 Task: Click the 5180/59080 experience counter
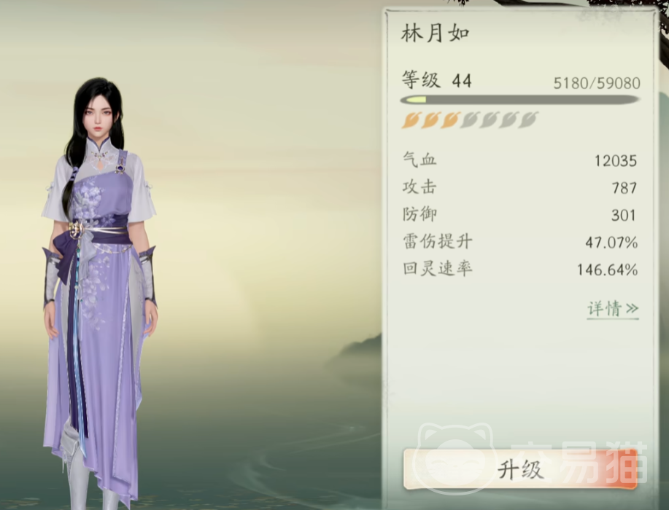coord(597,83)
